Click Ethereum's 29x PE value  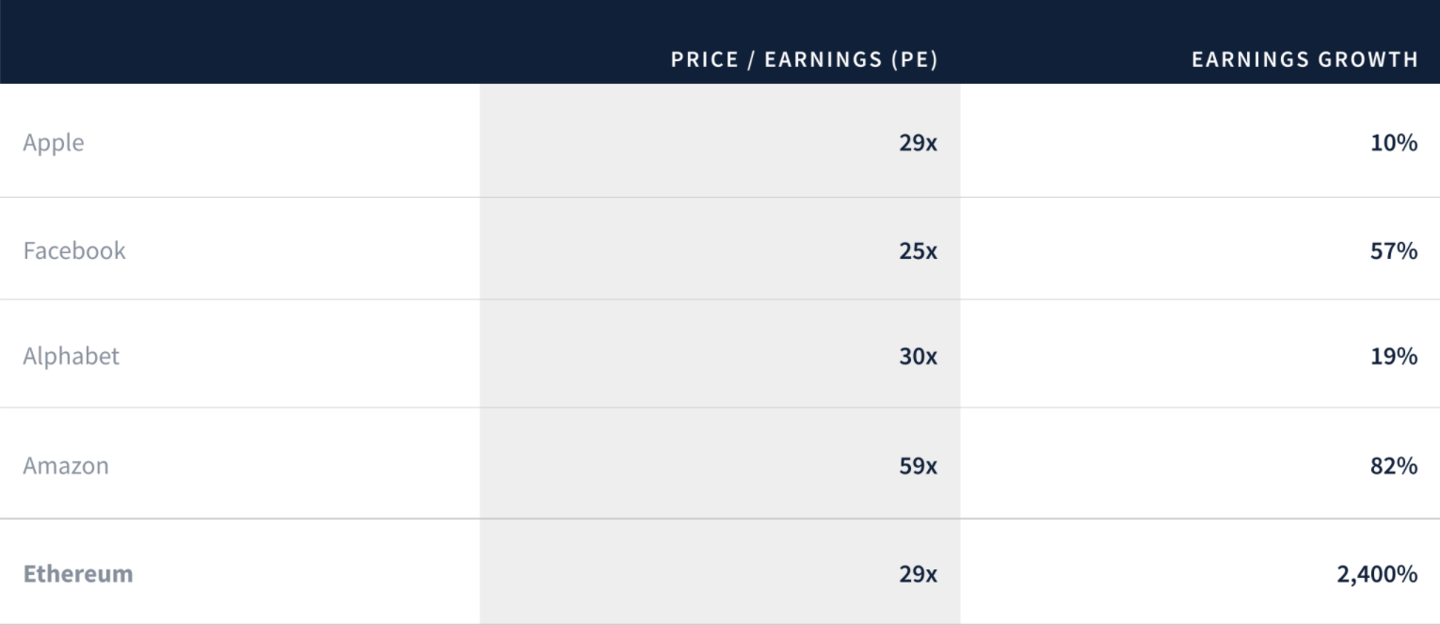click(x=918, y=574)
